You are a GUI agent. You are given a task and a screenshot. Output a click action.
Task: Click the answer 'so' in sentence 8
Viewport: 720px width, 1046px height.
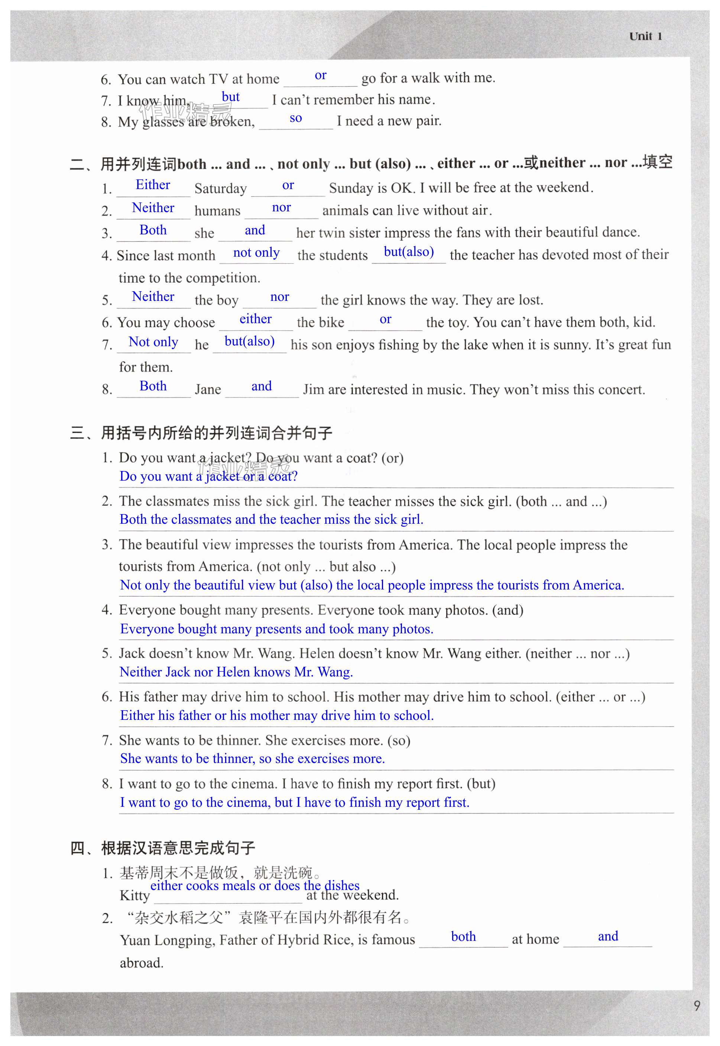tap(295, 118)
